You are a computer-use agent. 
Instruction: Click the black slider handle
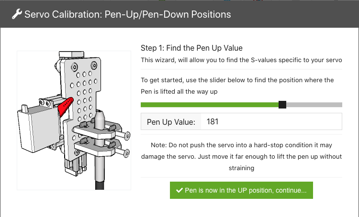(x=282, y=105)
